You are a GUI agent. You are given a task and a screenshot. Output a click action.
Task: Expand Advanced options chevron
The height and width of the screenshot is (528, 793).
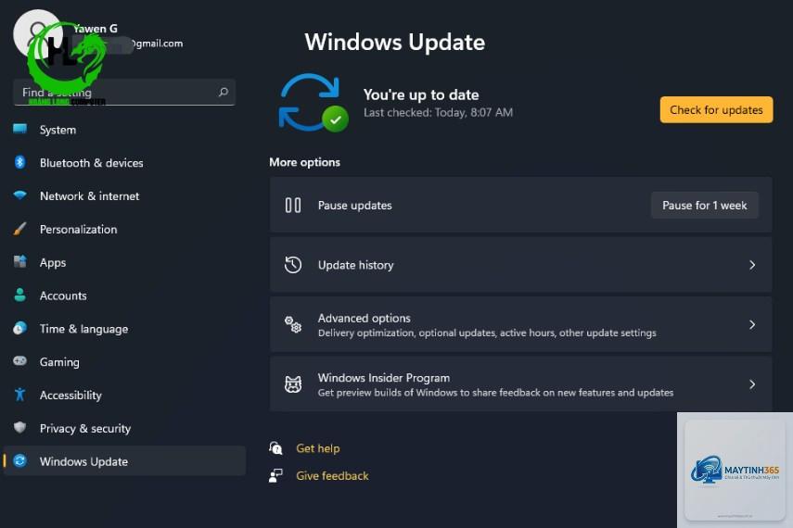[x=752, y=324]
